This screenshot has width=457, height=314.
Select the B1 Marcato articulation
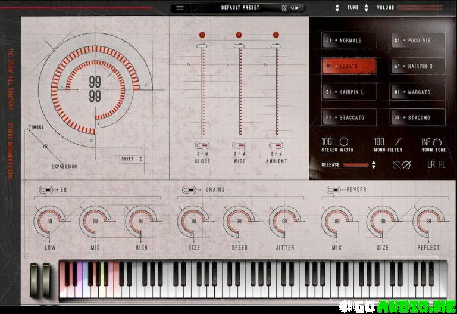coord(417,92)
